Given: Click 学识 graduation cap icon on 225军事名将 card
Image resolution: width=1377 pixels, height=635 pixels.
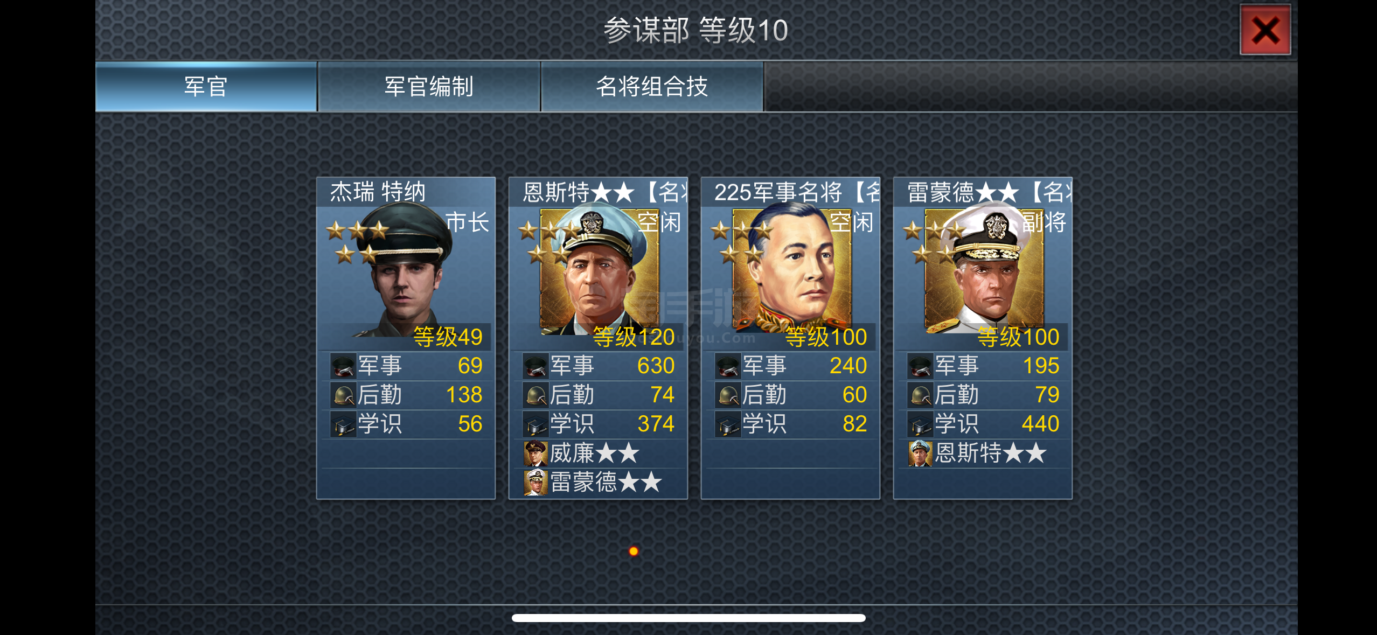Looking at the screenshot, I should click(728, 424).
